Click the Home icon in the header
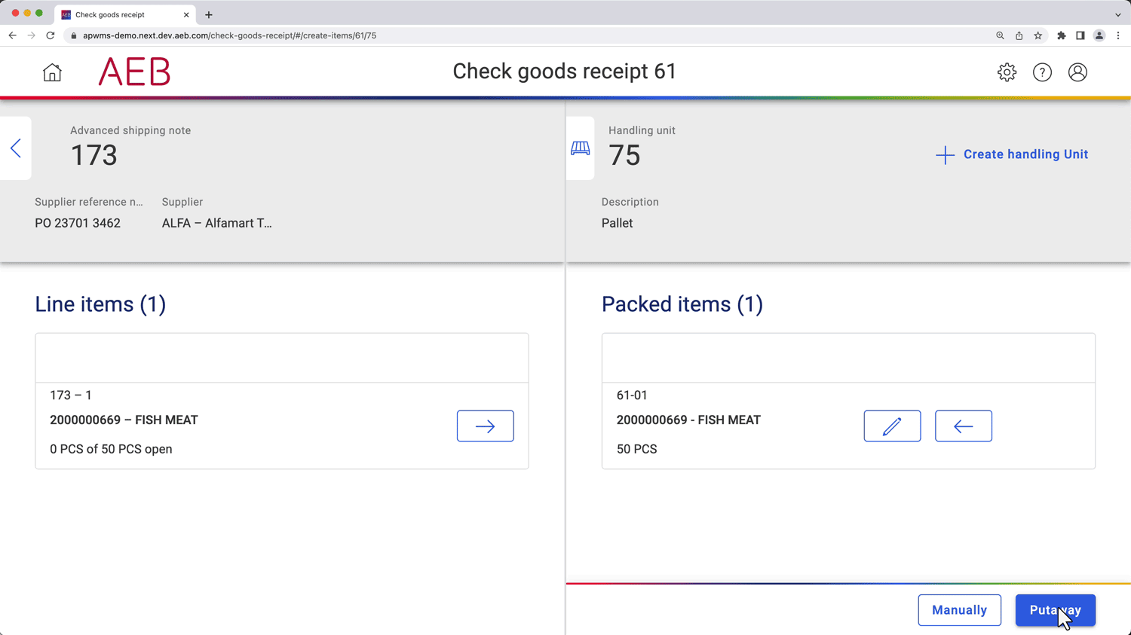The width and height of the screenshot is (1131, 635). (51, 72)
